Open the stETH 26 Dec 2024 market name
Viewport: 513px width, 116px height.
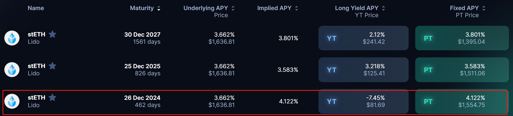pyautogui.click(x=36, y=98)
